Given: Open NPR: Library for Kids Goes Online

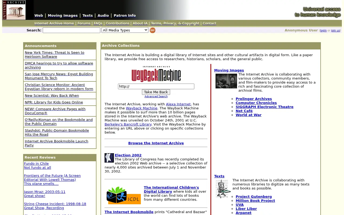Looking at the screenshot, I should [x=54, y=102].
